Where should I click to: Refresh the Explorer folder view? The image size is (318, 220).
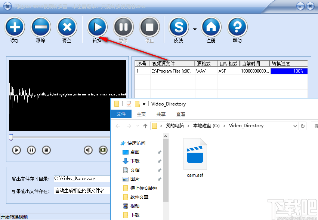(x=303, y=126)
